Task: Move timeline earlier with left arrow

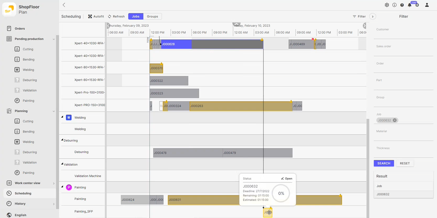Action: (x=108, y=25)
